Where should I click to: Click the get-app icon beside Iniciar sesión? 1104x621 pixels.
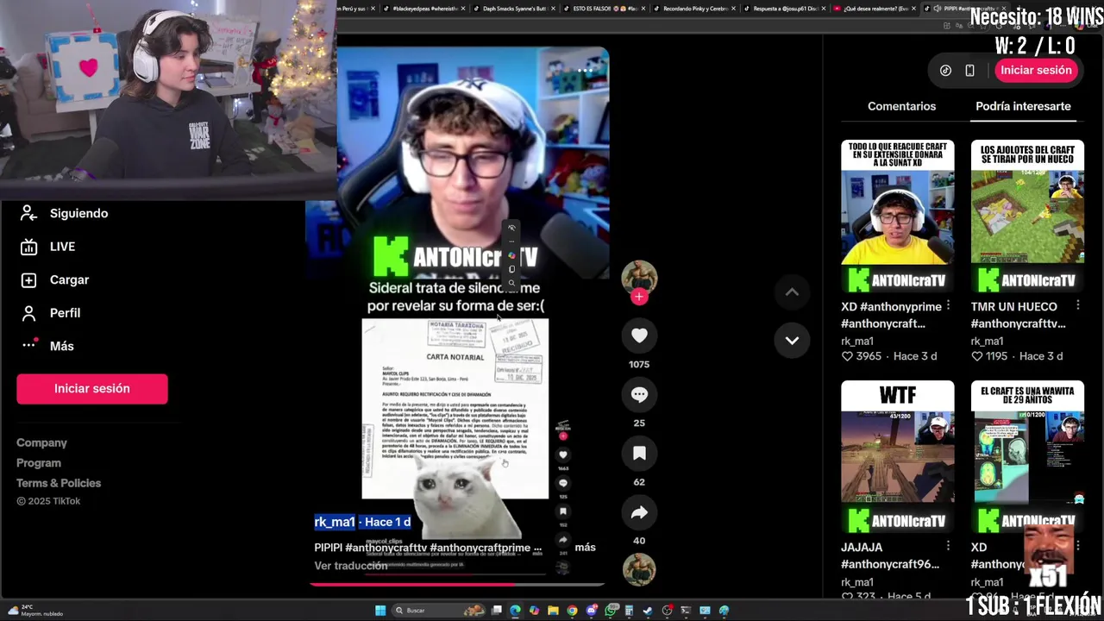point(945,71)
